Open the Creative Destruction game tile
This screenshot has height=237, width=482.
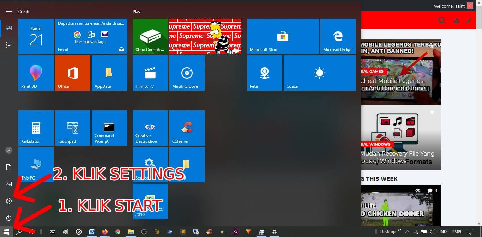[150, 128]
